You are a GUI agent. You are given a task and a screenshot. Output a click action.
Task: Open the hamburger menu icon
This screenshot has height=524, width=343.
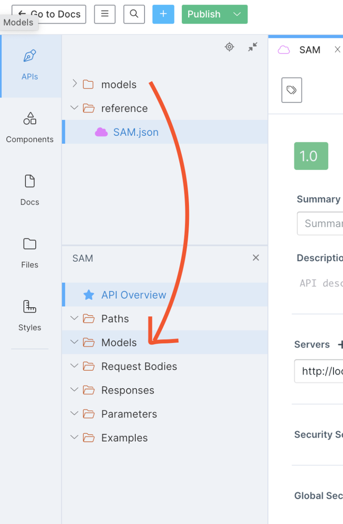click(x=105, y=14)
